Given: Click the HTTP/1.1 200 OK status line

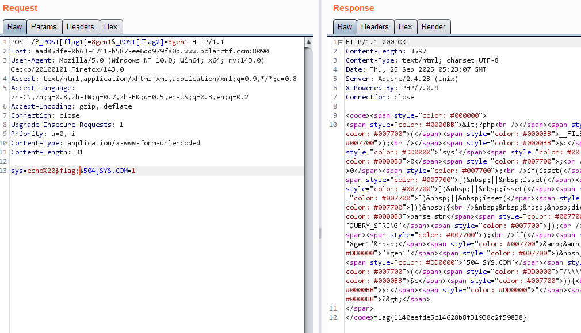Looking at the screenshot, I should point(376,42).
